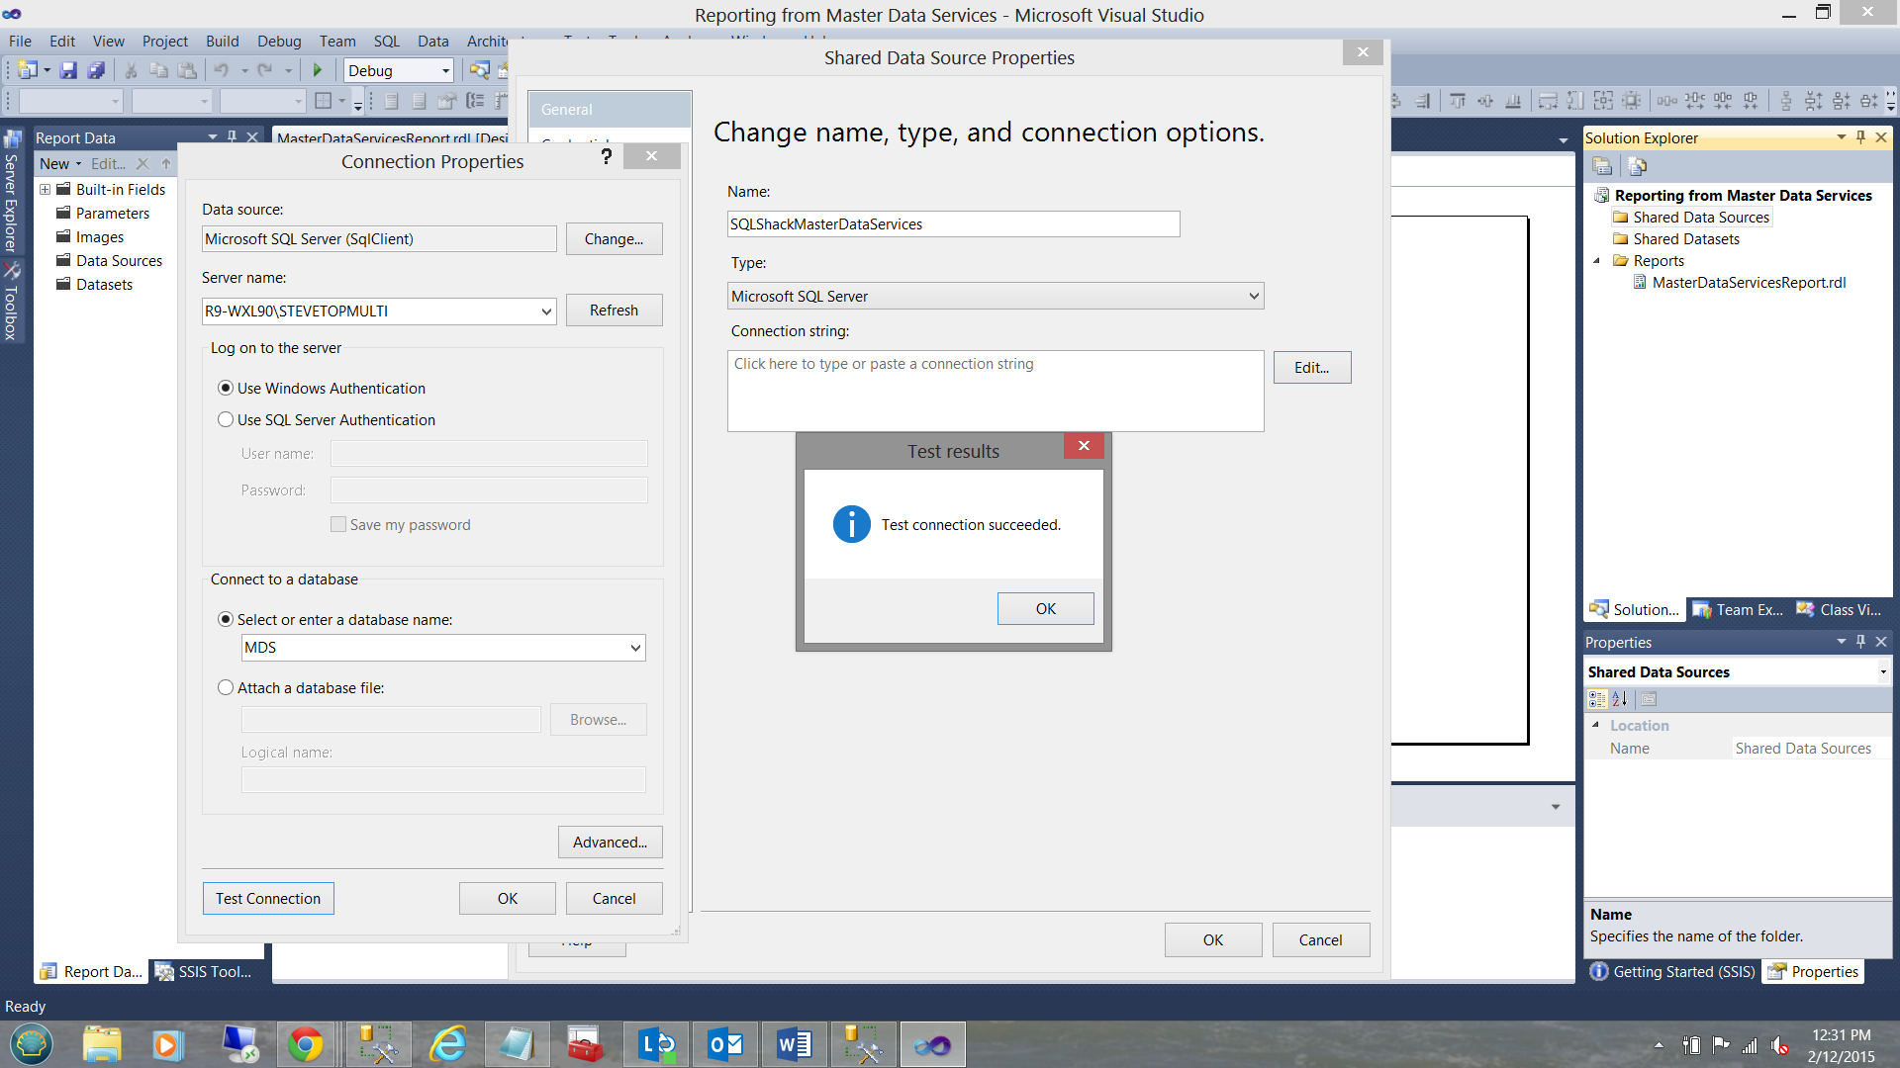This screenshot has height=1068, width=1900.
Task: Choose Use Windows Authentication radio button
Action: (x=226, y=389)
